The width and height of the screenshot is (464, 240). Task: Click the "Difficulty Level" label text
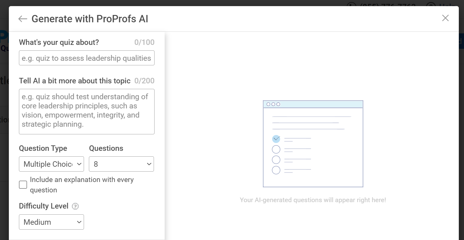(44, 206)
